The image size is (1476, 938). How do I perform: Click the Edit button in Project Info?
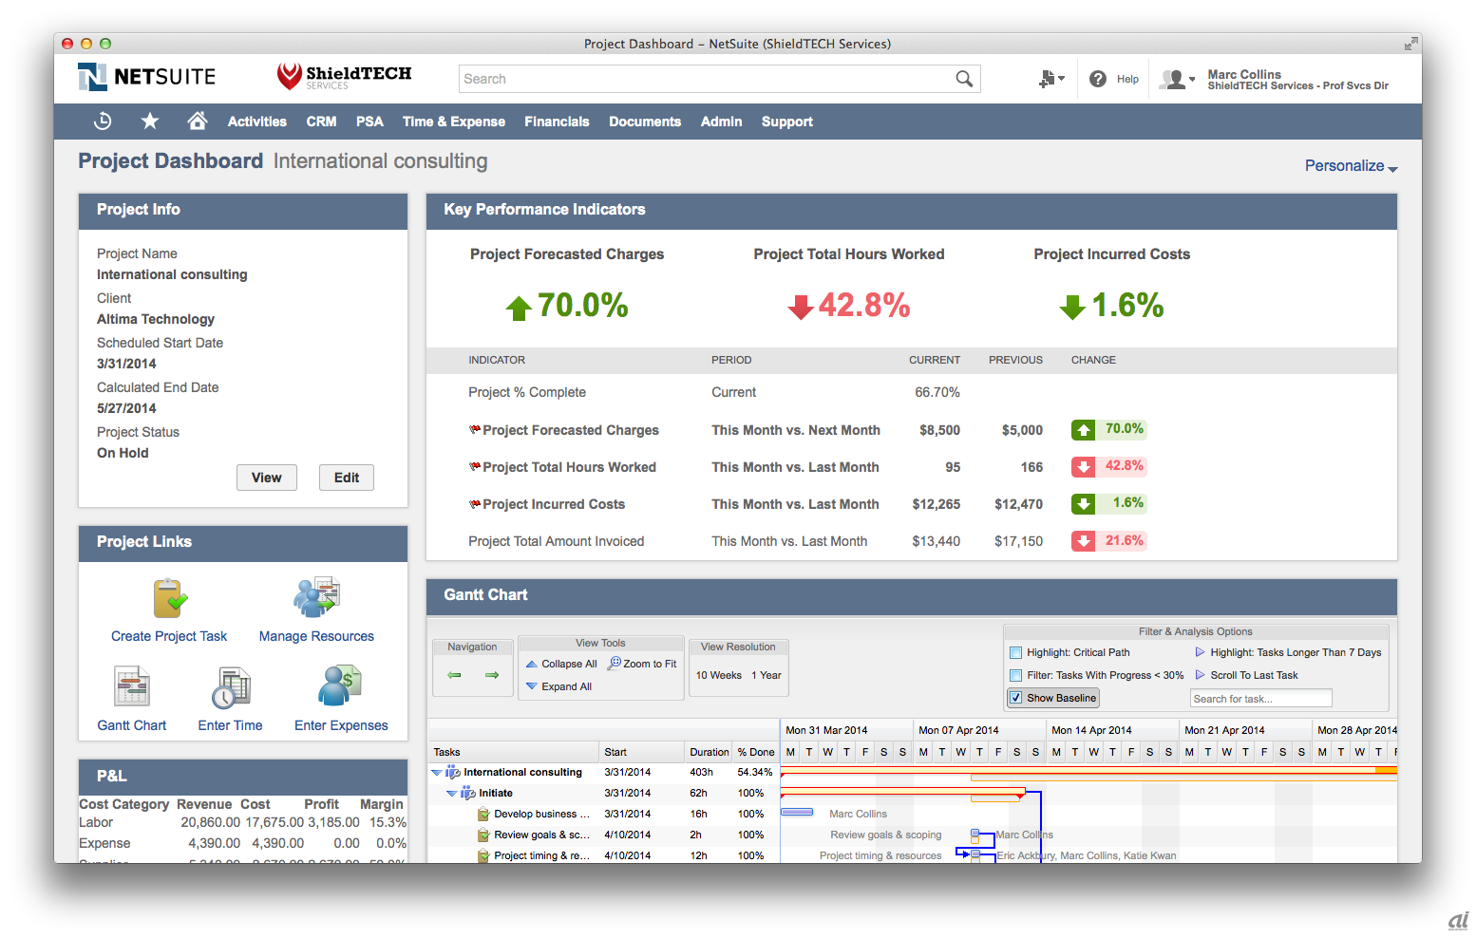coord(346,478)
